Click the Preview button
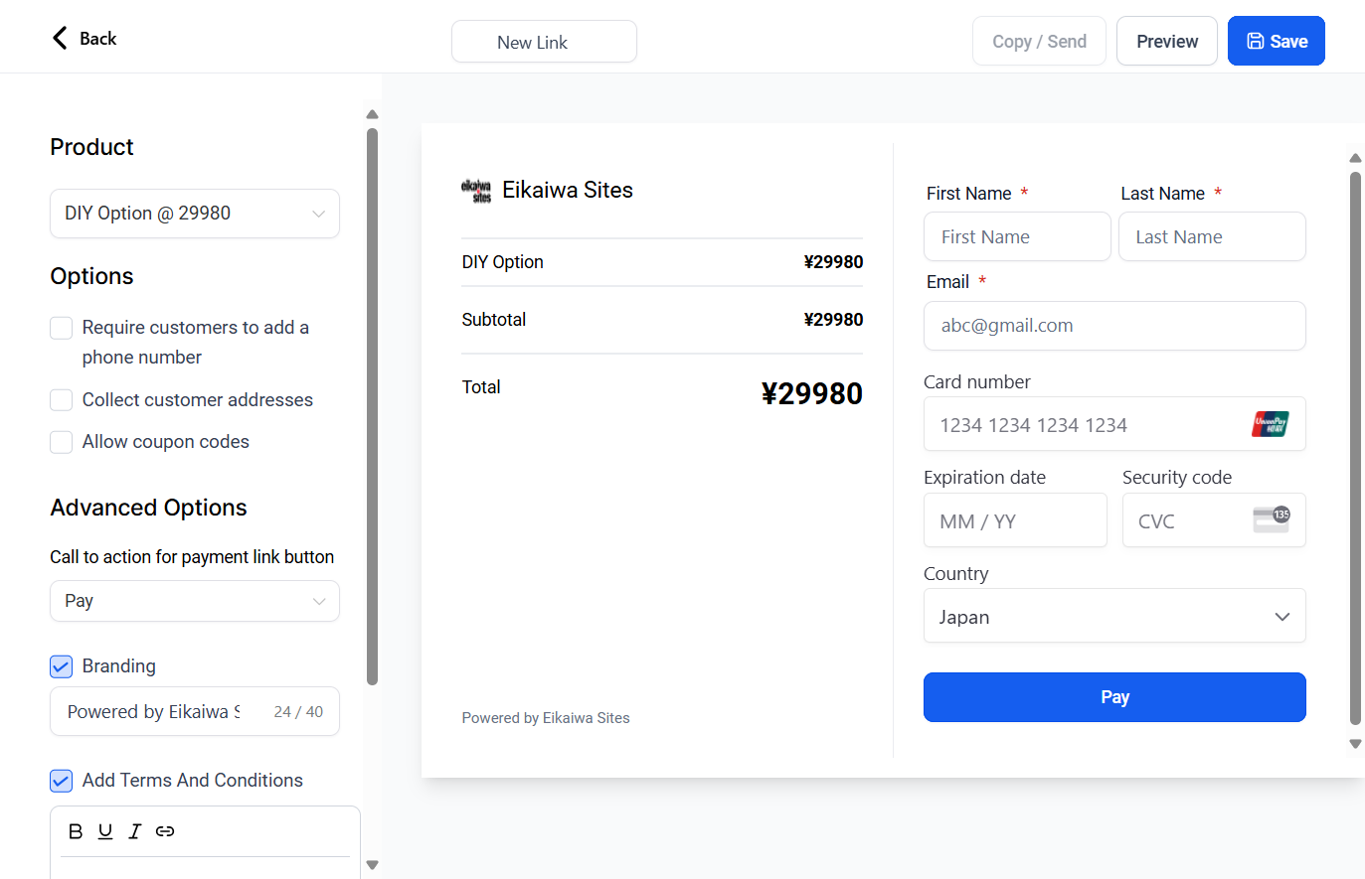Image resolution: width=1365 pixels, height=879 pixels. 1167,41
